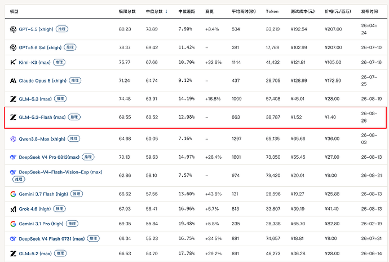Click the 推理 tag on the GLM-5.2 row
Screen dimensions: 389x262
pos(60,254)
